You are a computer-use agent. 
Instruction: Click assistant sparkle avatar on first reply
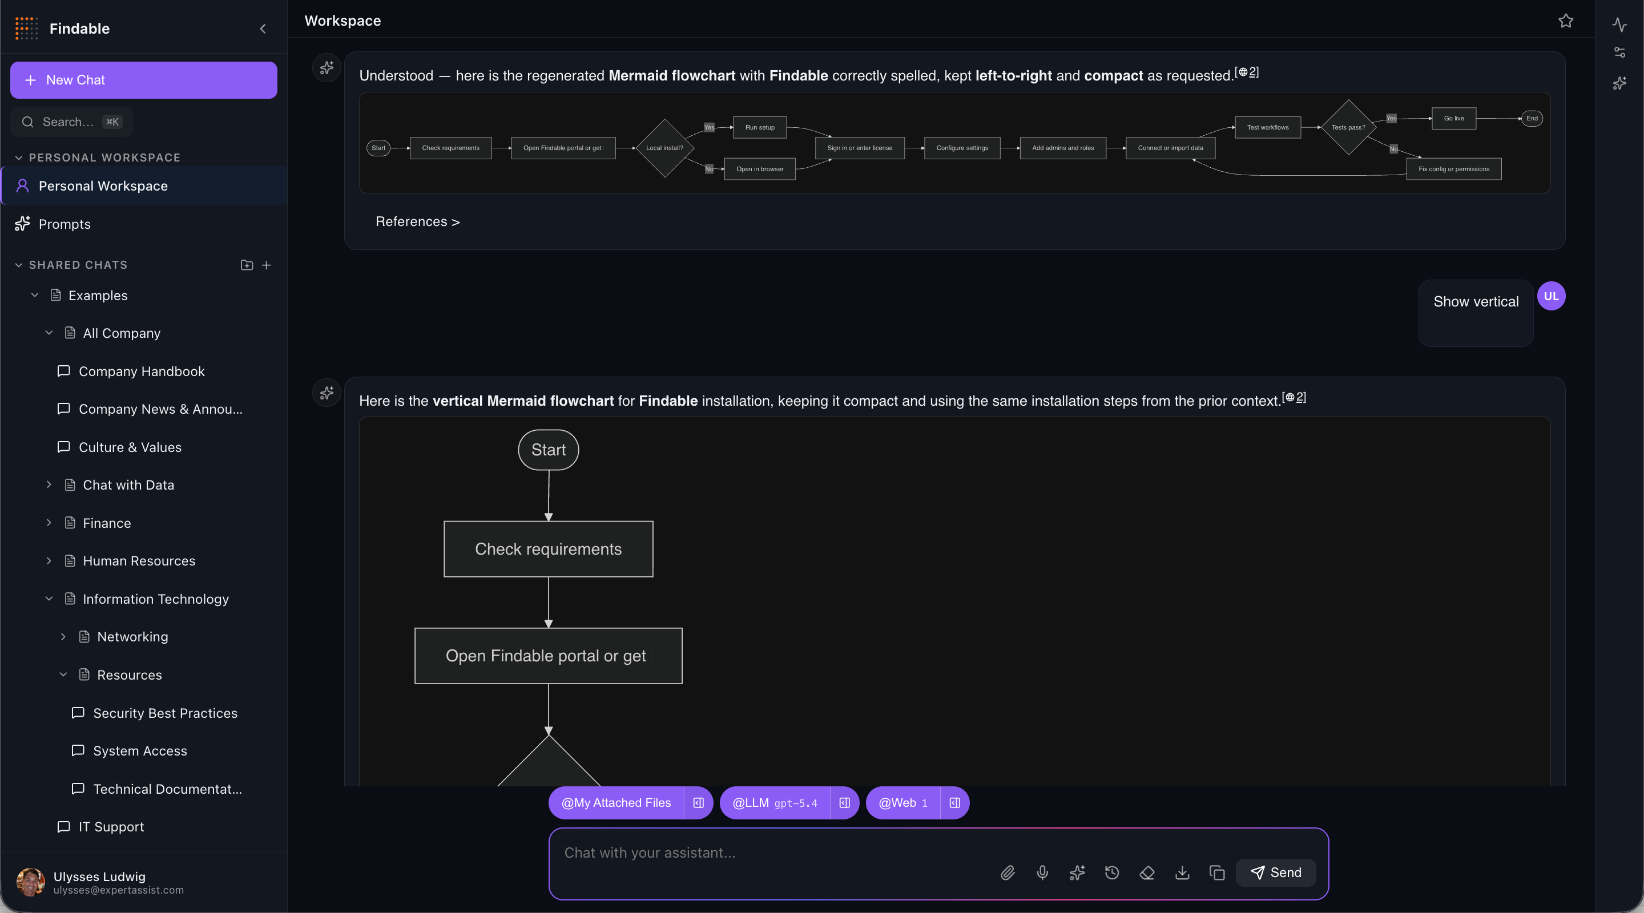327,68
